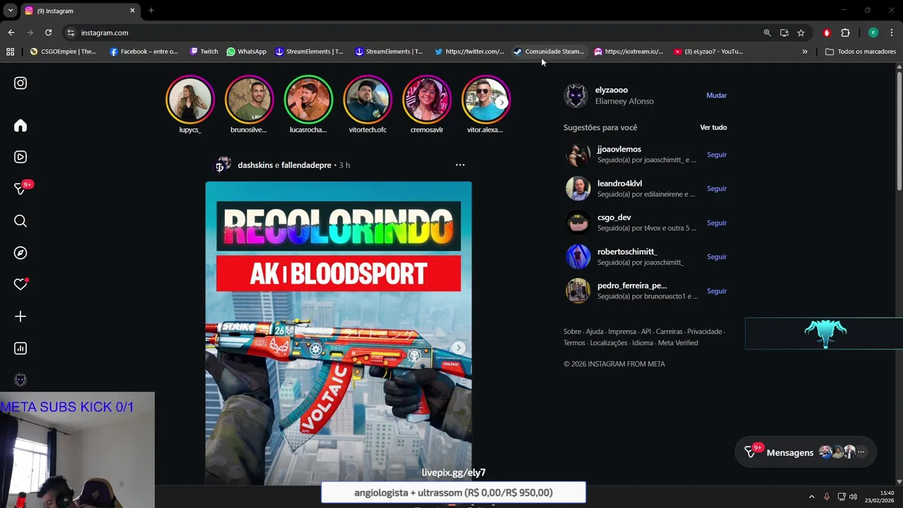Open post options three-dot menu
Image resolution: width=903 pixels, height=508 pixels.
460,165
